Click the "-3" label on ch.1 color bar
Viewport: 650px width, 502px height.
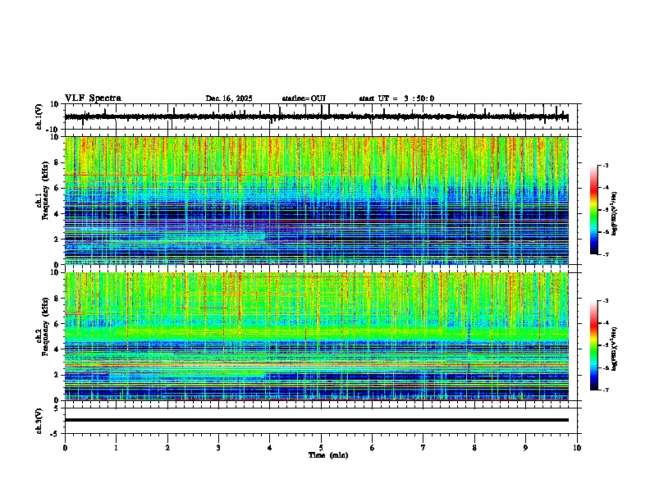(x=605, y=165)
